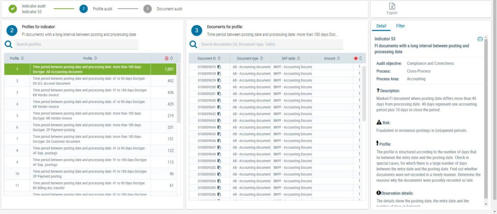Viewport: 497px width, 214px height.
Task: Copy document ID 0100009038 icon
Action: [x=219, y=74]
